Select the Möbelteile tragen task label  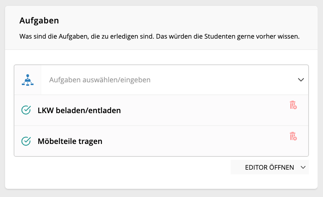[70, 141]
